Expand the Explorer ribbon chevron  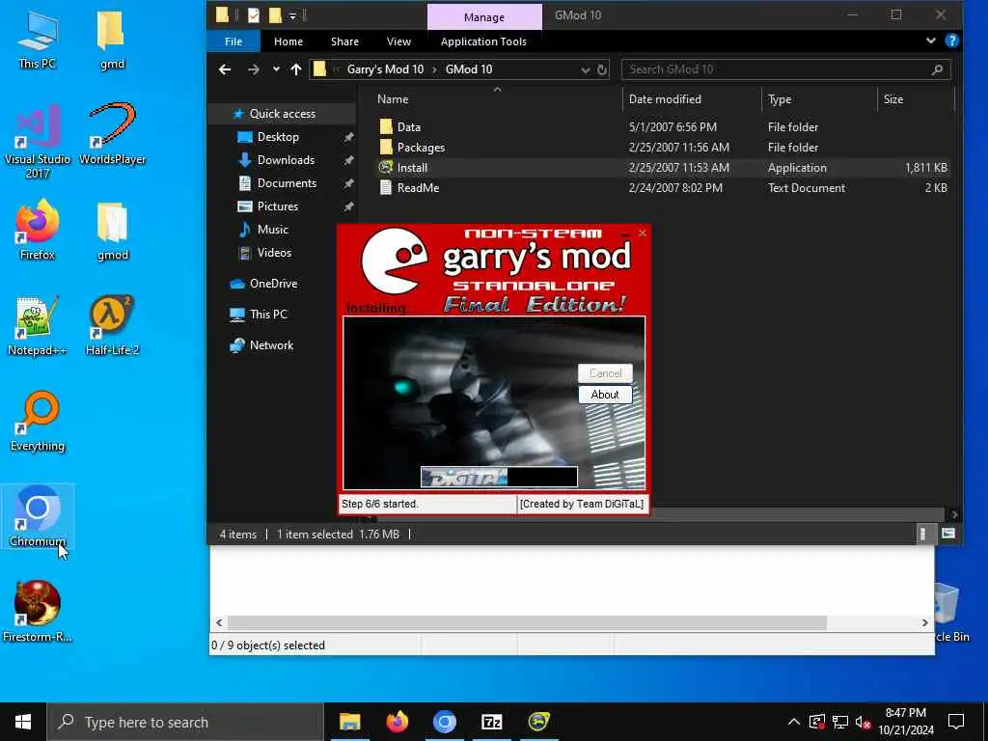point(931,41)
